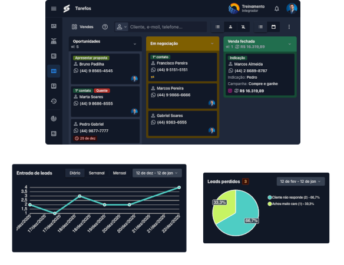Viewport: 344px width, 265px height.
Task: Click WhatsApp icon for (44) 9 5151-5151
Action: [x=153, y=70]
